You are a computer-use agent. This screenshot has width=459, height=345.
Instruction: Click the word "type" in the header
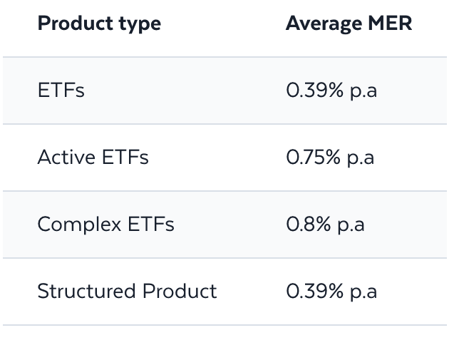pos(139,24)
